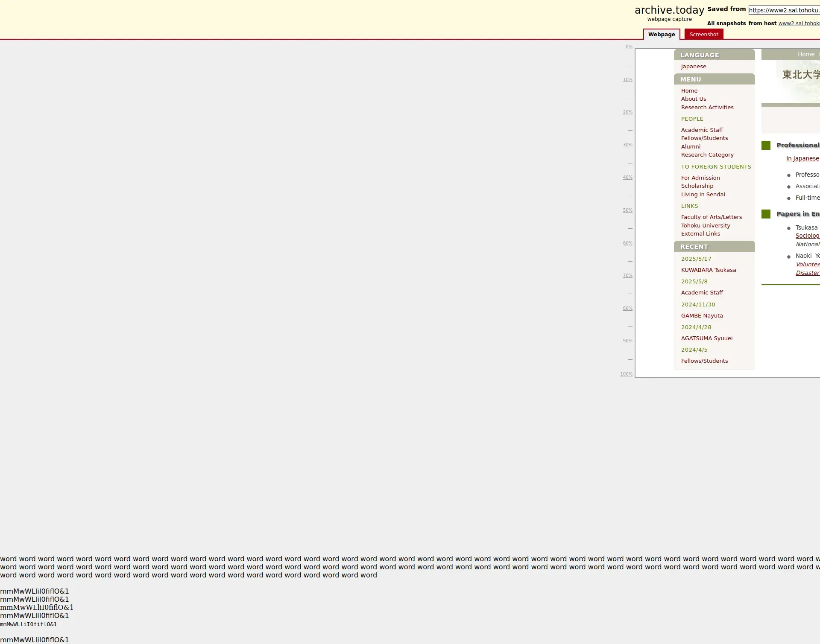Image resolution: width=820 pixels, height=644 pixels.
Task: Switch to the Screenshot tab
Action: coord(703,35)
